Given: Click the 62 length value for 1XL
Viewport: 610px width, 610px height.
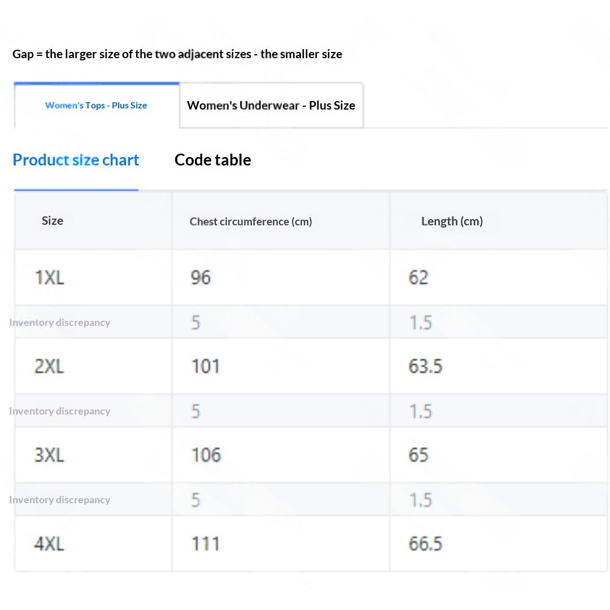Looking at the screenshot, I should pyautogui.click(x=419, y=277).
